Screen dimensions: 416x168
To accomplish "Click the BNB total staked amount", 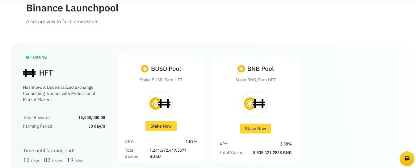I will (x=272, y=153).
